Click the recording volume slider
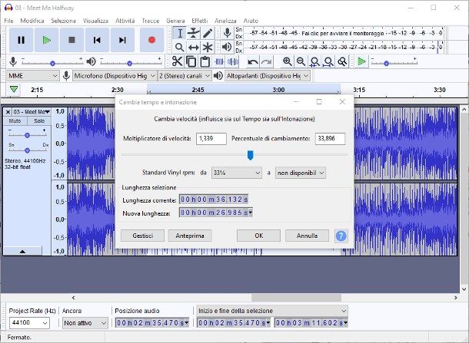The width and height of the screenshot is (469, 343). pyautogui.click(x=52, y=63)
